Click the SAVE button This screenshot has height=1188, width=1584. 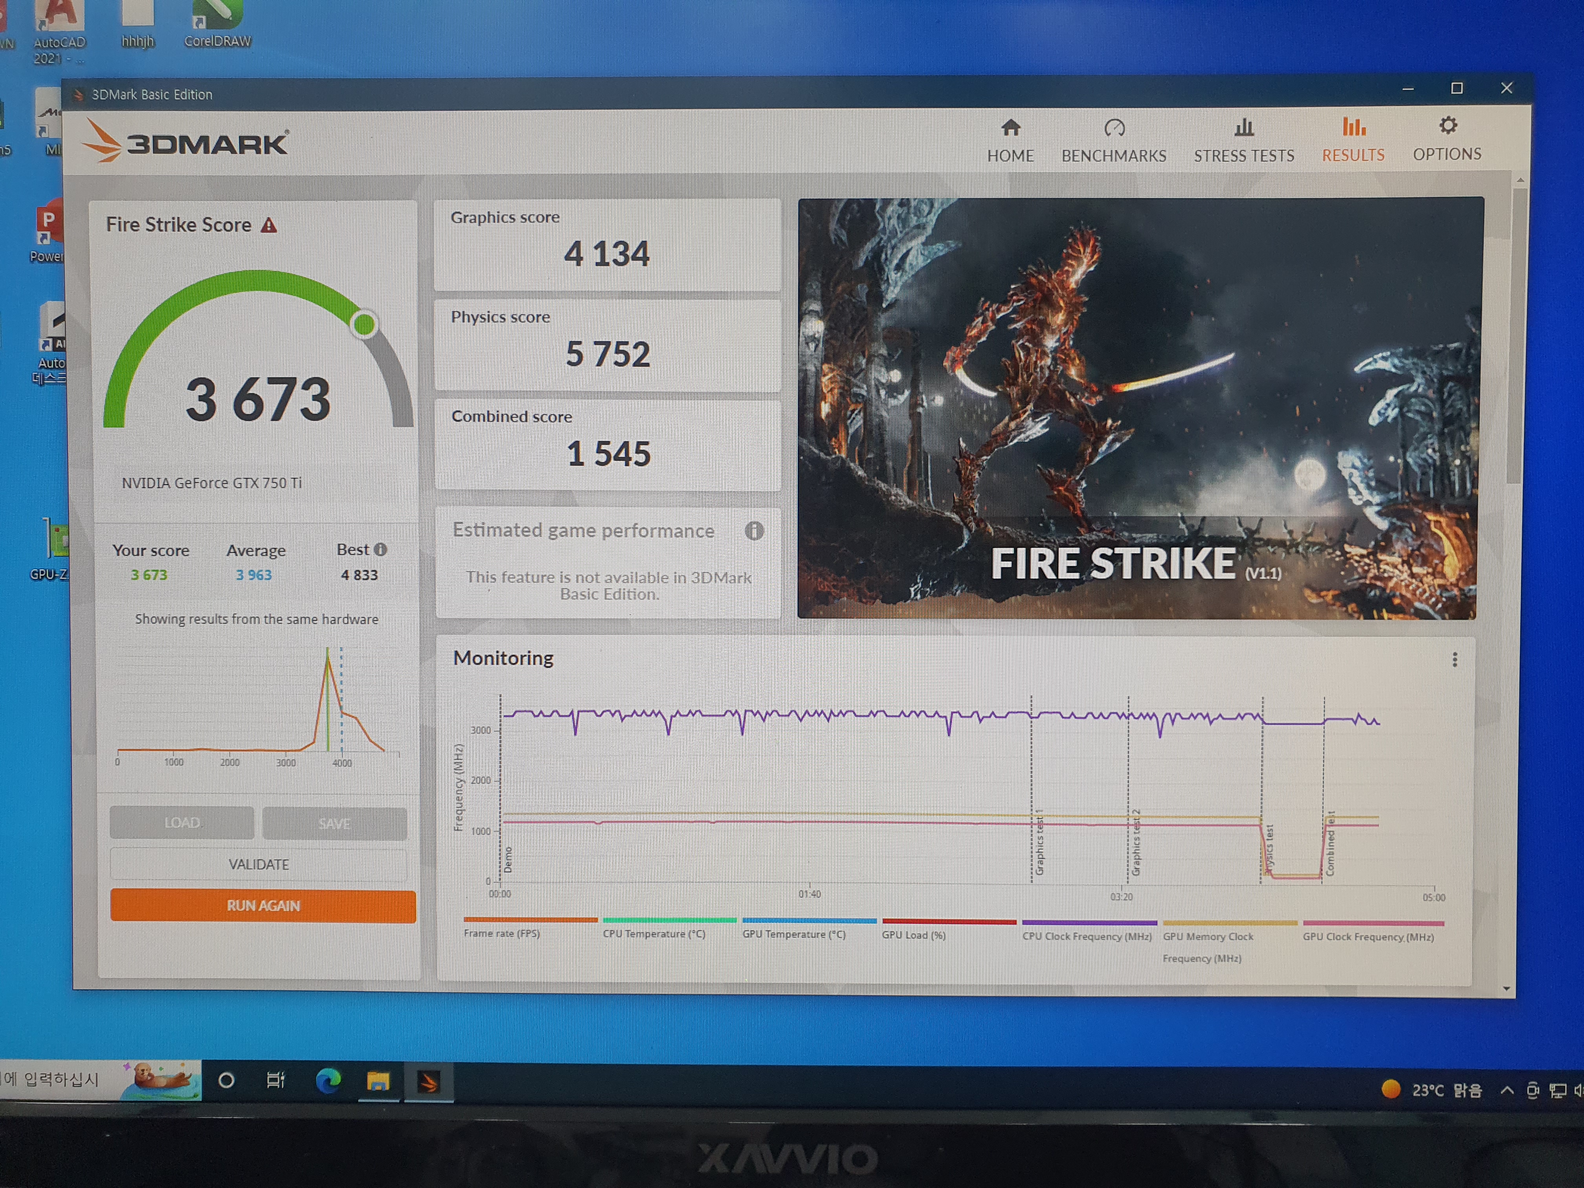pos(334,823)
